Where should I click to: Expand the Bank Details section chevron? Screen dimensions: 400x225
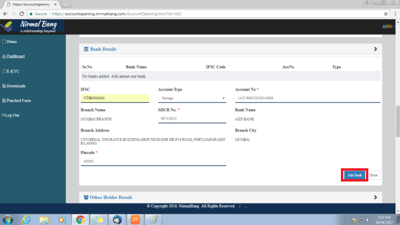pos(375,49)
